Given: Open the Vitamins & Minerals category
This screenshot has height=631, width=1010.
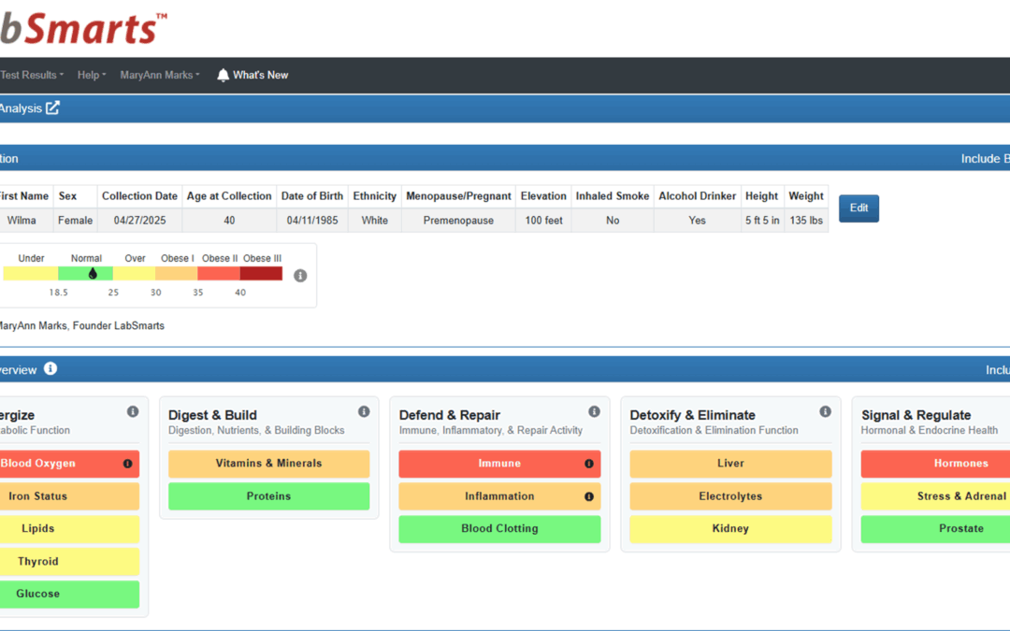Looking at the screenshot, I should click(268, 464).
